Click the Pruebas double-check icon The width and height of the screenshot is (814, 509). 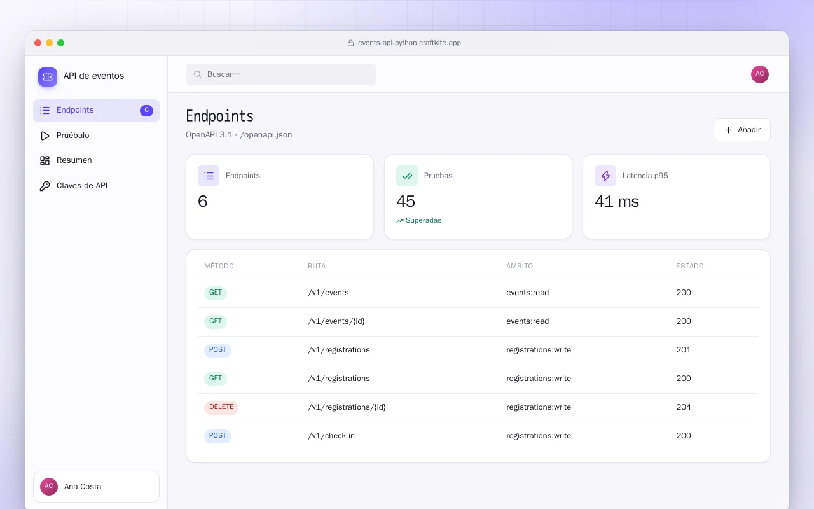(407, 176)
